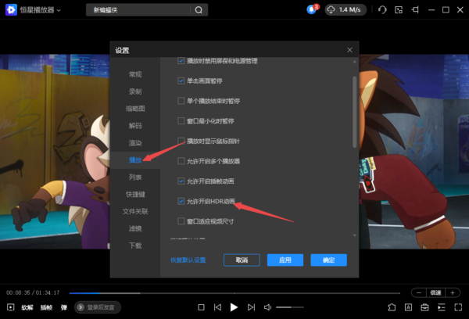This screenshot has width=469, height=319.
Task: Select the 滤镜 settings tab
Action: click(x=135, y=228)
